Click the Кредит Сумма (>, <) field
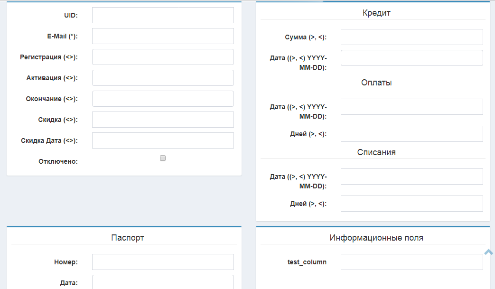The width and height of the screenshot is (495, 289). click(x=411, y=37)
